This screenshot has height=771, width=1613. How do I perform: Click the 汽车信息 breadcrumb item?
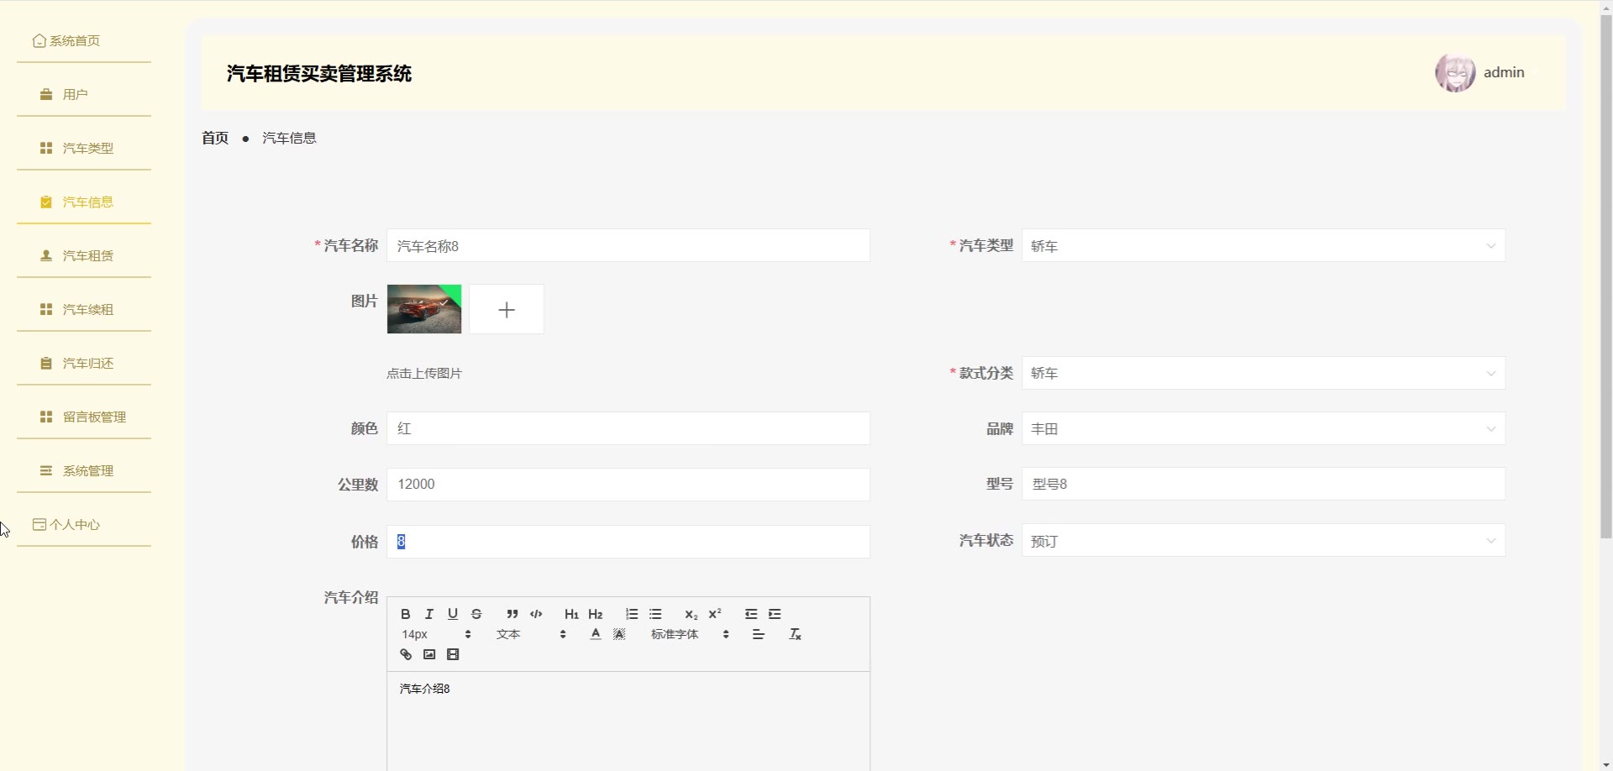tap(289, 138)
